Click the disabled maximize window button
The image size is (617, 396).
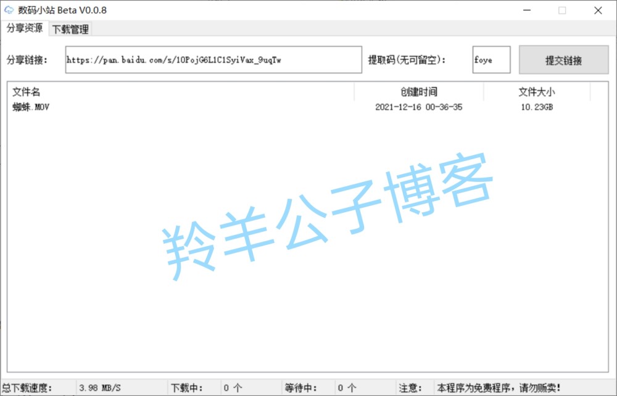coord(562,10)
